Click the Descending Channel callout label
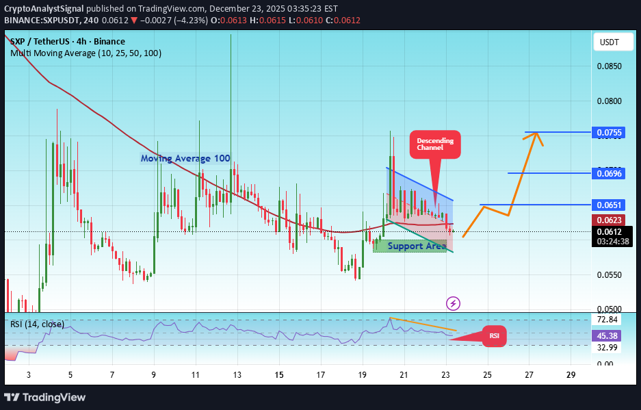Viewport: 641px width, 410px height. coord(435,144)
